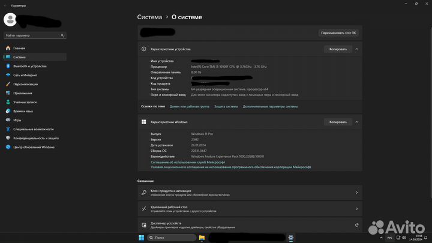
Task: Open Удаленный рабочий стол row chevron
Action: point(357,209)
